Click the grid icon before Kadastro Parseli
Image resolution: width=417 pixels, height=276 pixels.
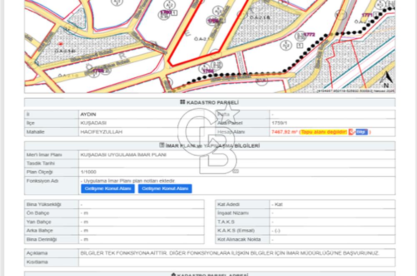click(x=182, y=102)
